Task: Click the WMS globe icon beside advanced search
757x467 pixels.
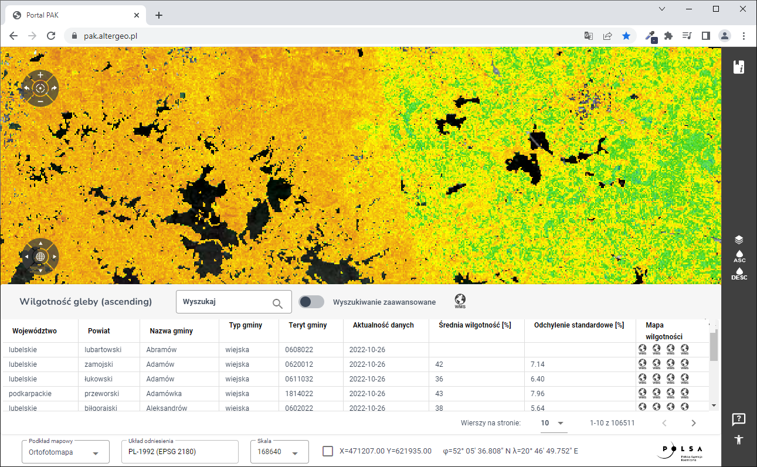Action: pyautogui.click(x=460, y=302)
